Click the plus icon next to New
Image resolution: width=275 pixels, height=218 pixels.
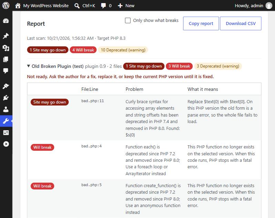pyautogui.click(x=120, y=6)
